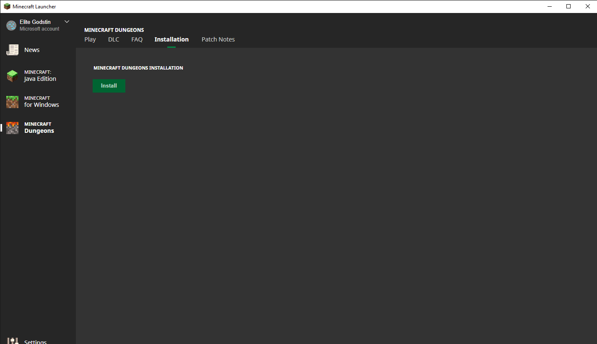
Task: Open the Settings sliders icon
Action: coord(12,341)
